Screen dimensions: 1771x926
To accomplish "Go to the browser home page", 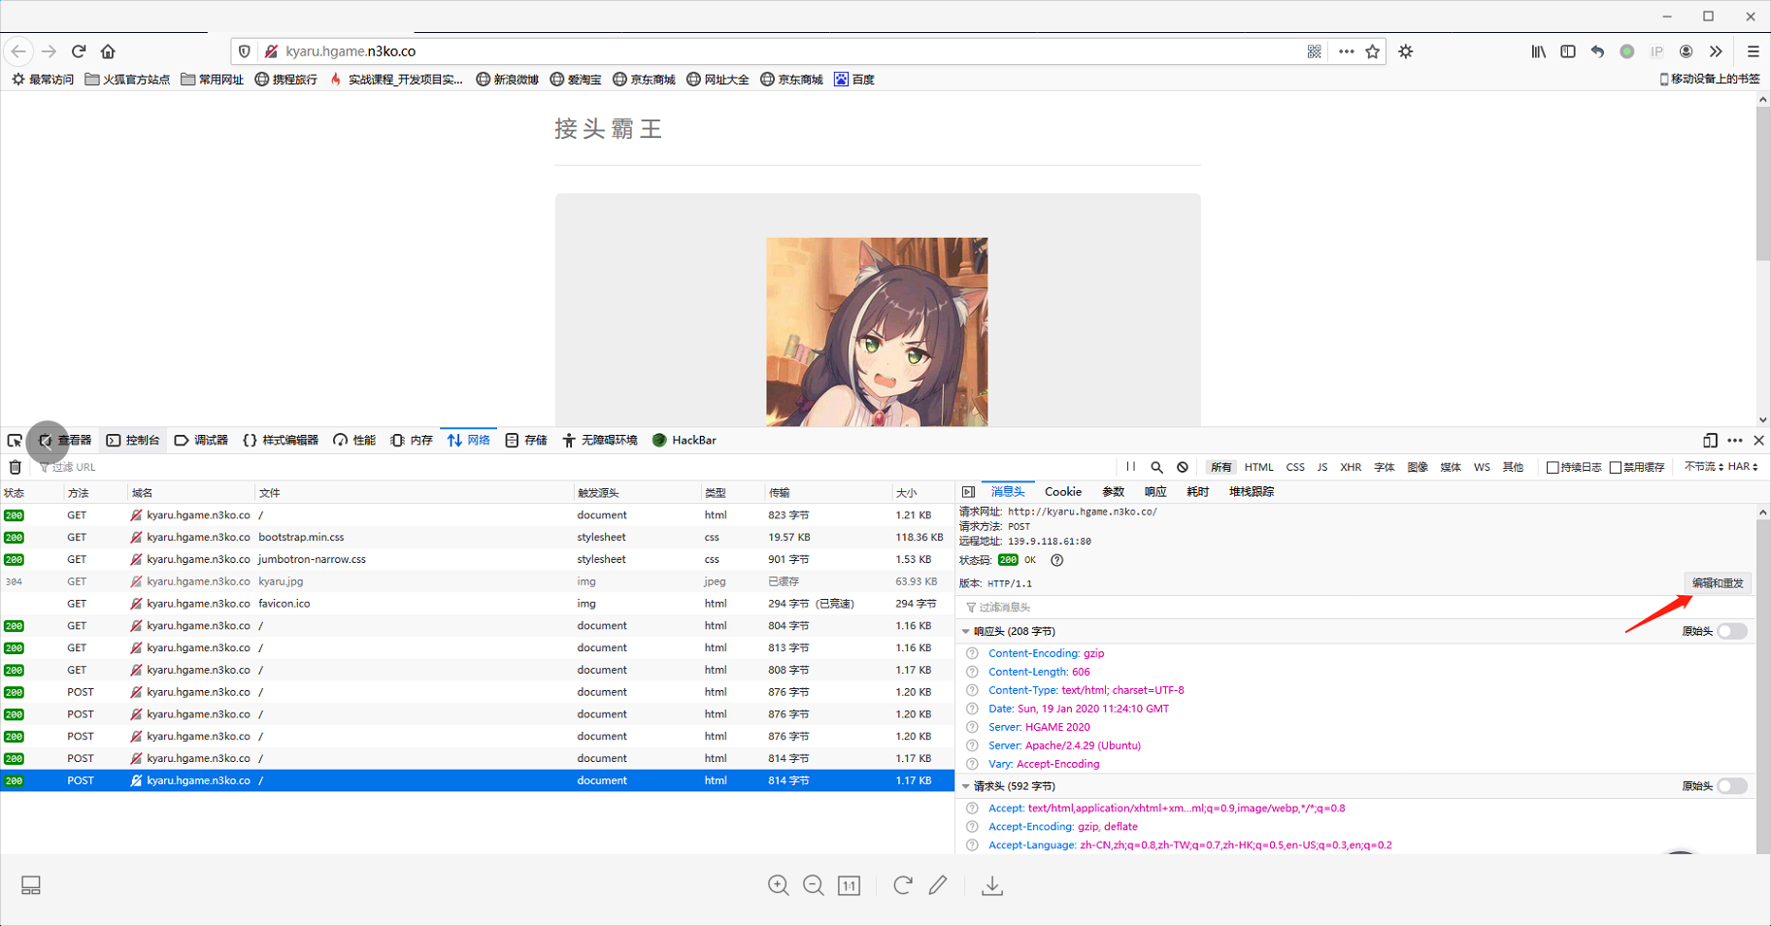I will tap(108, 51).
